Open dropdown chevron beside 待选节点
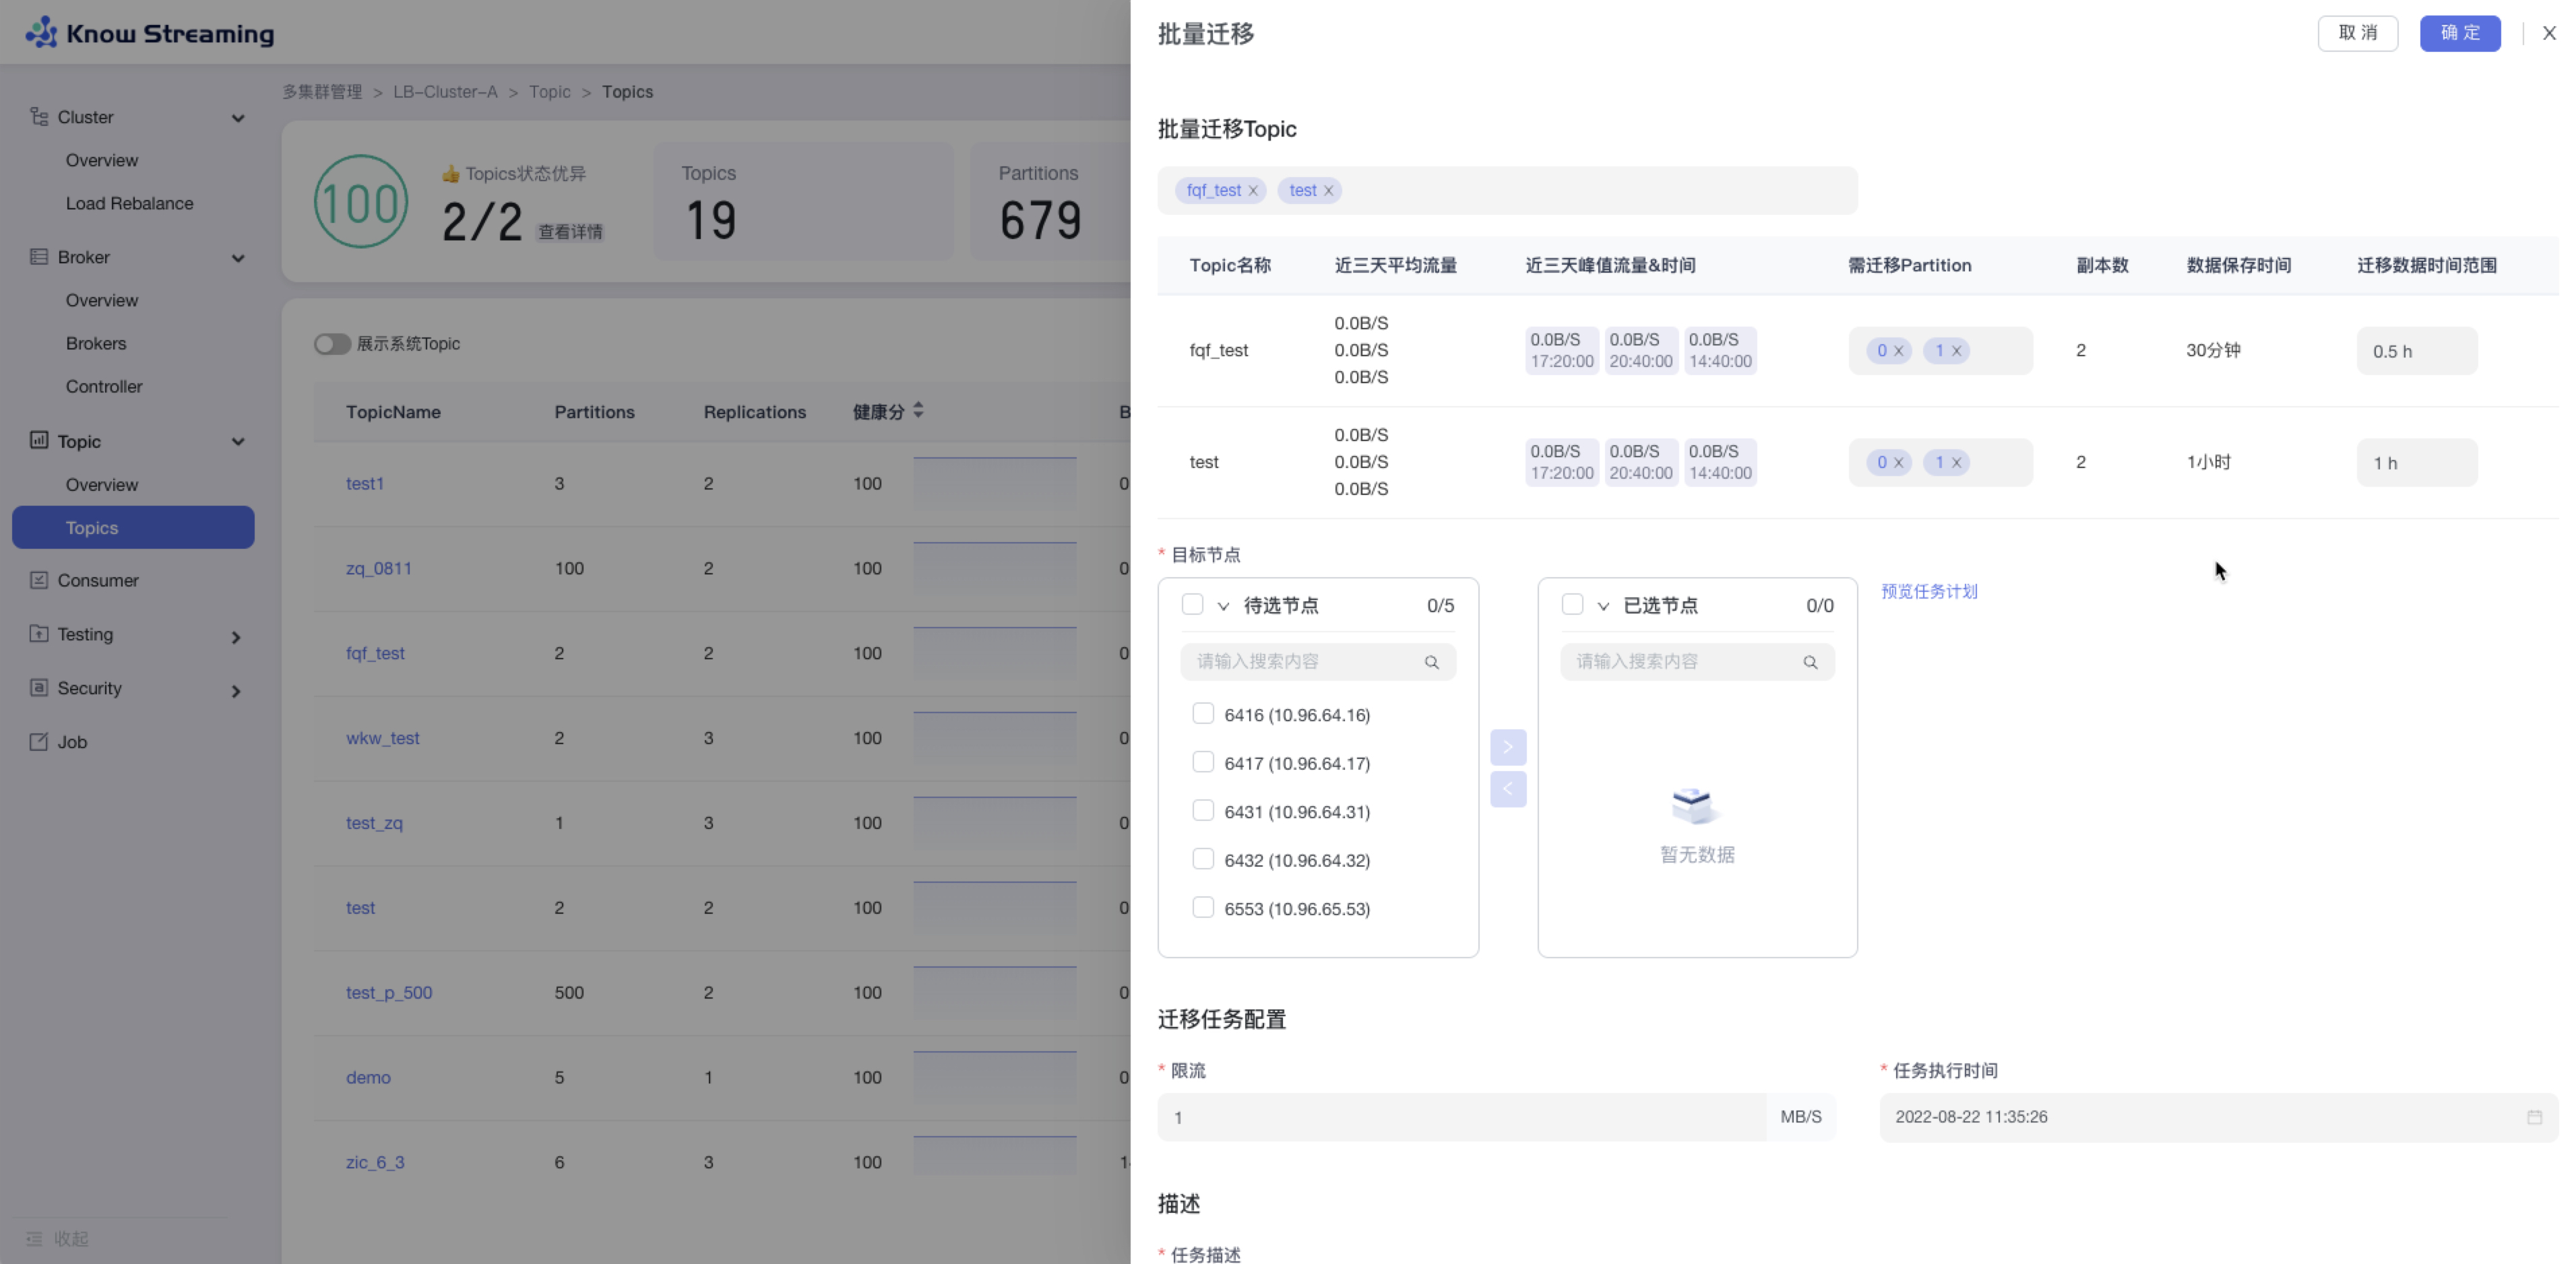The image size is (2576, 1264). (x=1223, y=607)
